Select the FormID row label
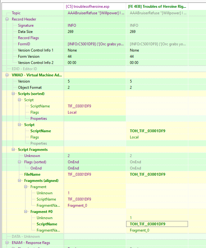The height and width of the screenshot is (248, 206). click(x=24, y=44)
